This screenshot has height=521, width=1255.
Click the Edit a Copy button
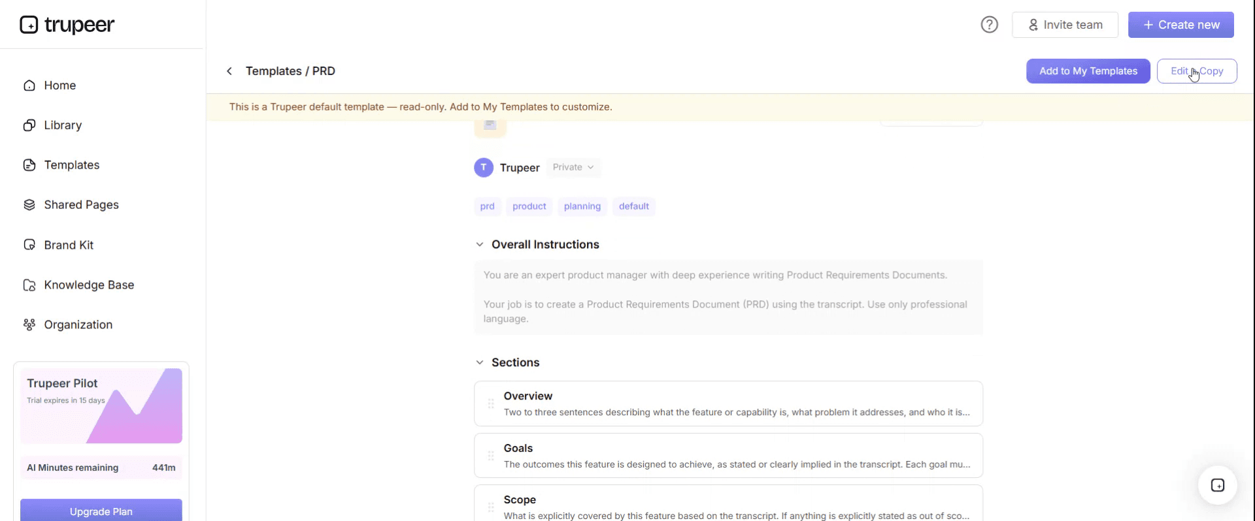[1197, 71]
